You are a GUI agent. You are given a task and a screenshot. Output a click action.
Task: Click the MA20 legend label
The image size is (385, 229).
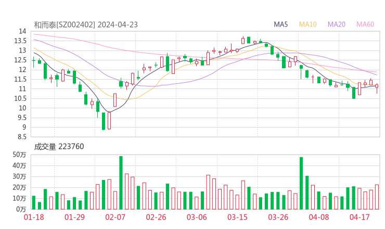(337, 24)
